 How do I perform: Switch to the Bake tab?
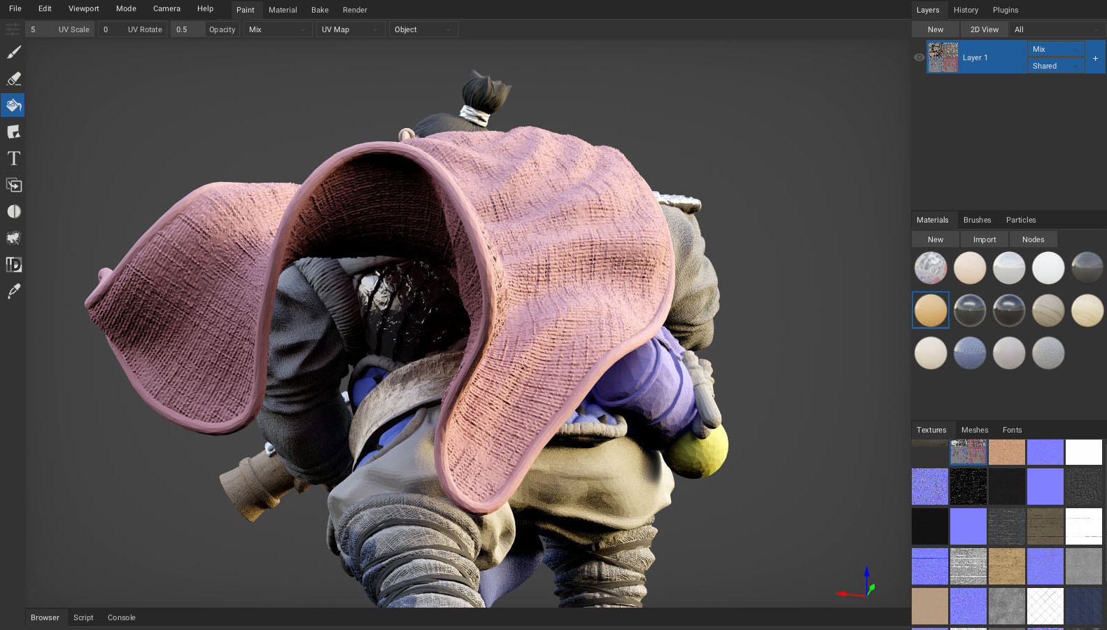point(320,10)
